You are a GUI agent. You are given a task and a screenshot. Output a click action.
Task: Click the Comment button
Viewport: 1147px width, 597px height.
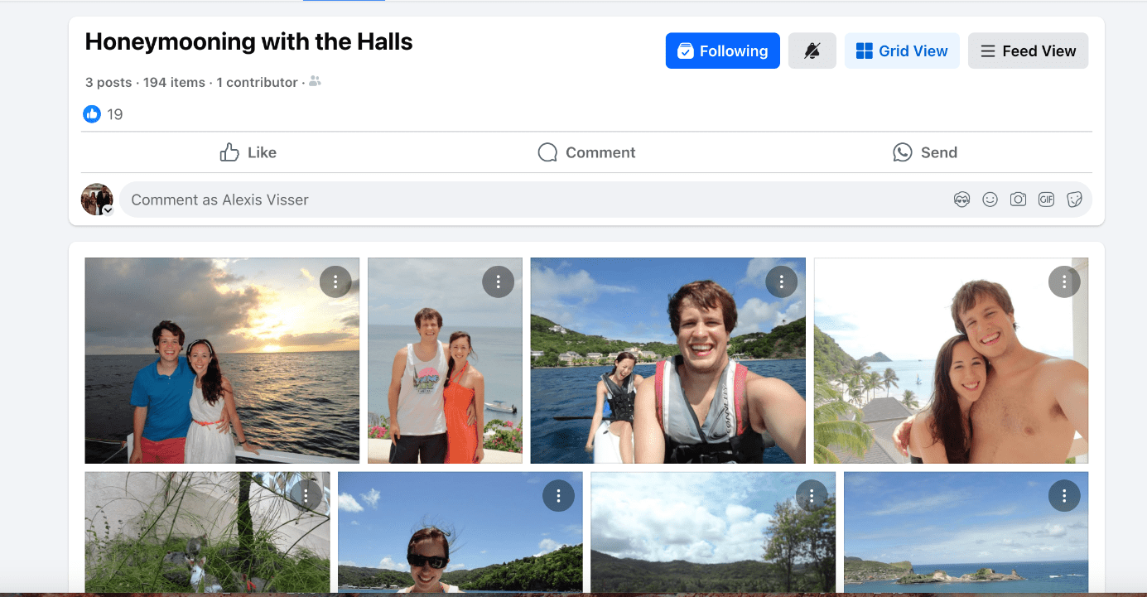tap(586, 152)
